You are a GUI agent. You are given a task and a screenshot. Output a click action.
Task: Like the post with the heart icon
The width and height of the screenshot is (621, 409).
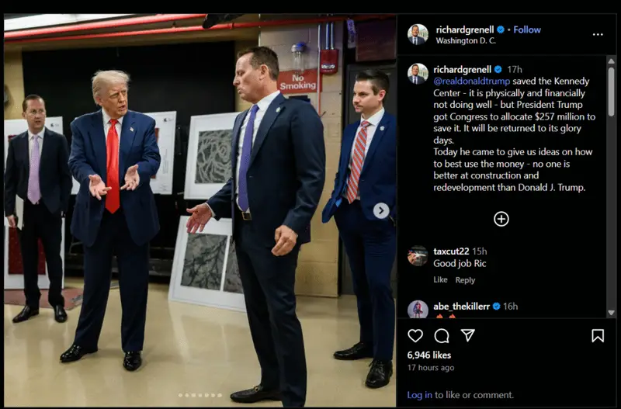[x=415, y=336]
